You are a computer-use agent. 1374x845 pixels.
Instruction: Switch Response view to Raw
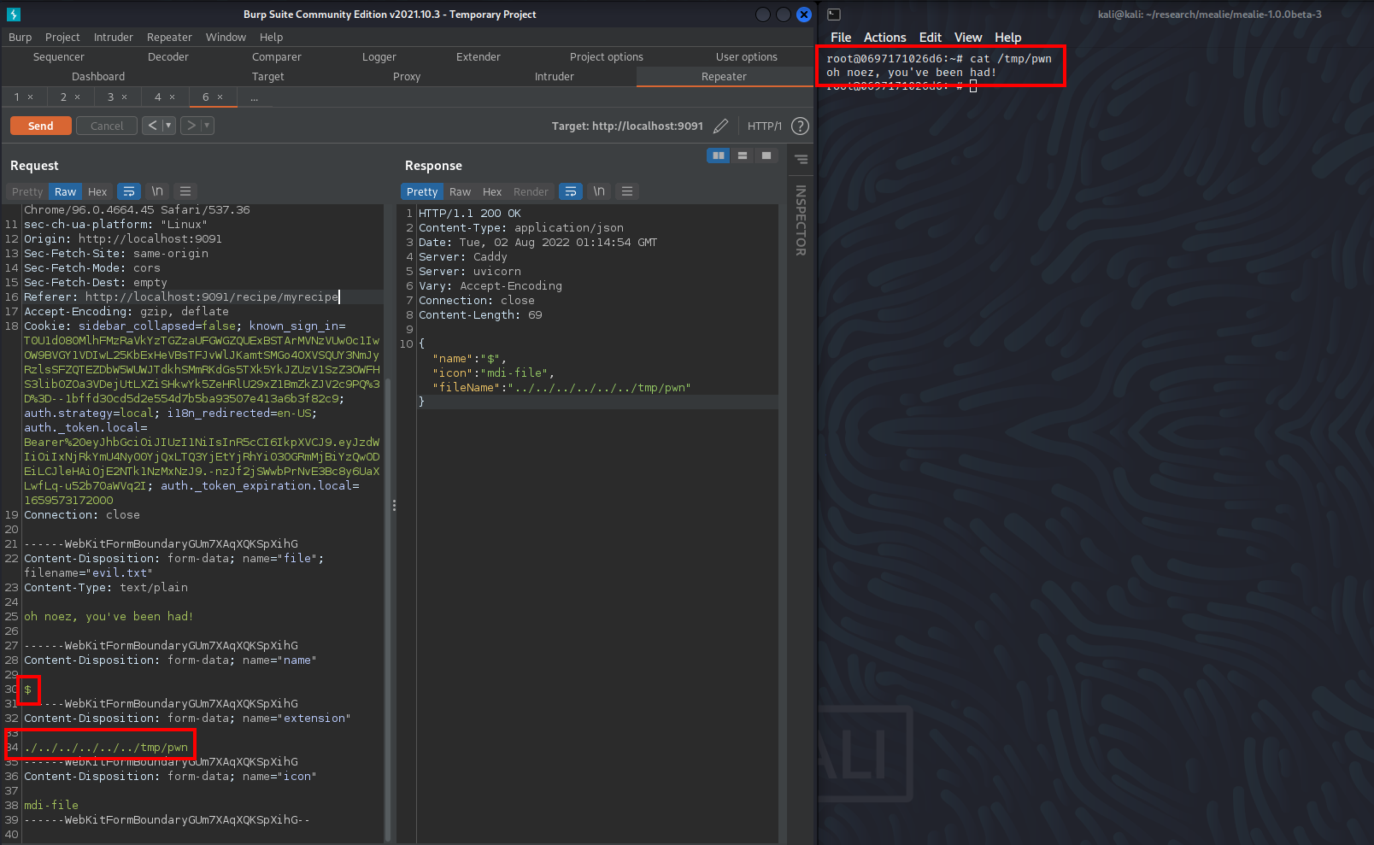pyautogui.click(x=461, y=192)
